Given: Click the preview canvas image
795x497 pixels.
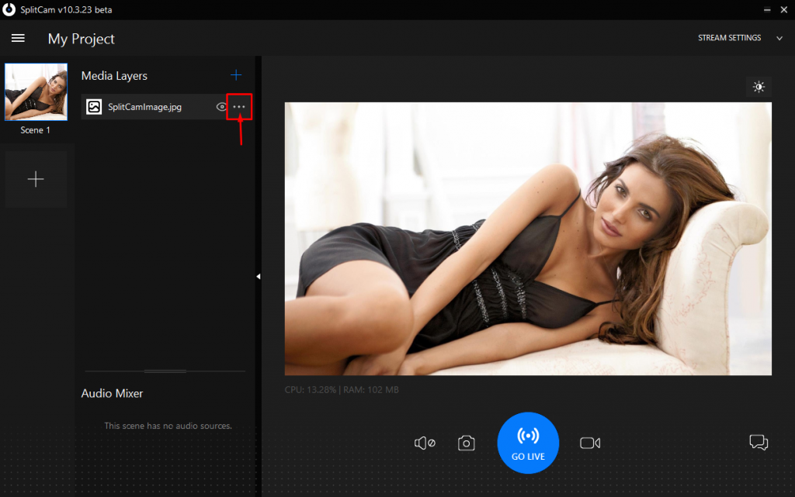Looking at the screenshot, I should pyautogui.click(x=528, y=239).
